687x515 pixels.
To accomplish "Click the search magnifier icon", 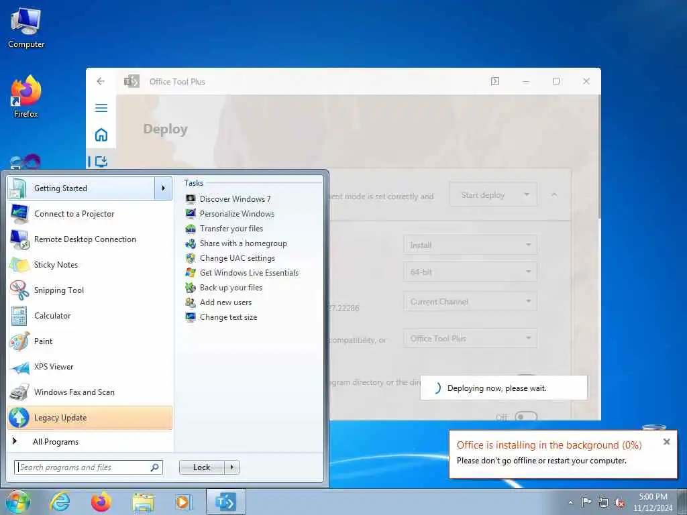I will coord(155,467).
